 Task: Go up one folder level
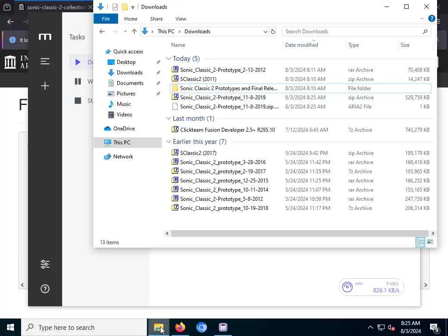134,31
